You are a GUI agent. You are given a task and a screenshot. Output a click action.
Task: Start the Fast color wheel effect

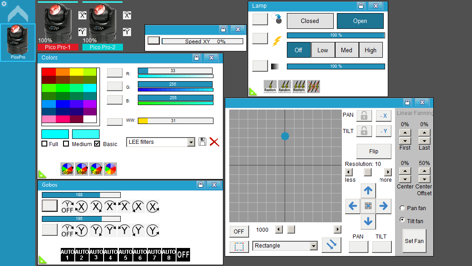(x=96, y=169)
